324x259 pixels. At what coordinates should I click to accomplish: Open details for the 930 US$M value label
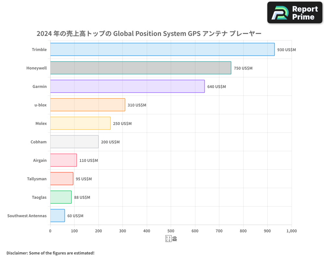pos(286,50)
